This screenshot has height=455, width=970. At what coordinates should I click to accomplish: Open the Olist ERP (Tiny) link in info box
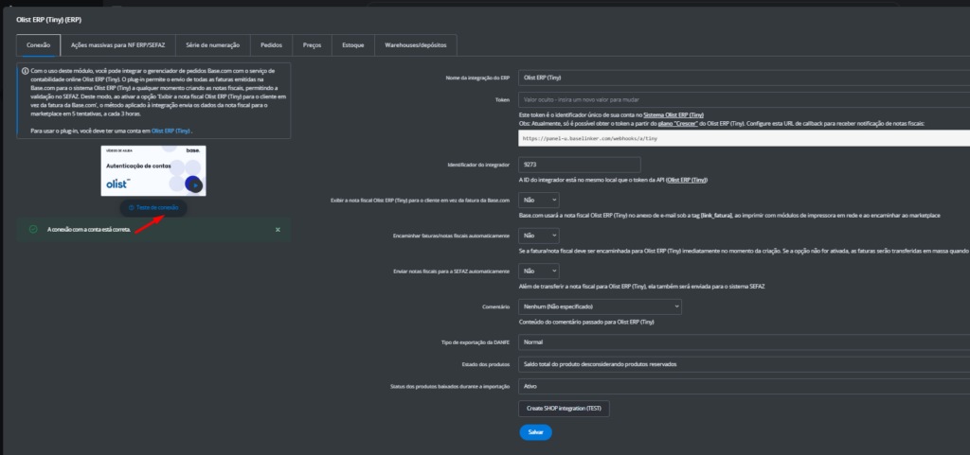tap(171, 131)
